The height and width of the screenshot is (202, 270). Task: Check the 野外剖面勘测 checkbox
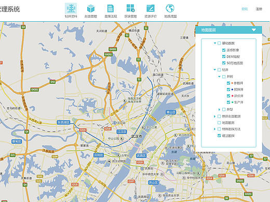click(219, 116)
